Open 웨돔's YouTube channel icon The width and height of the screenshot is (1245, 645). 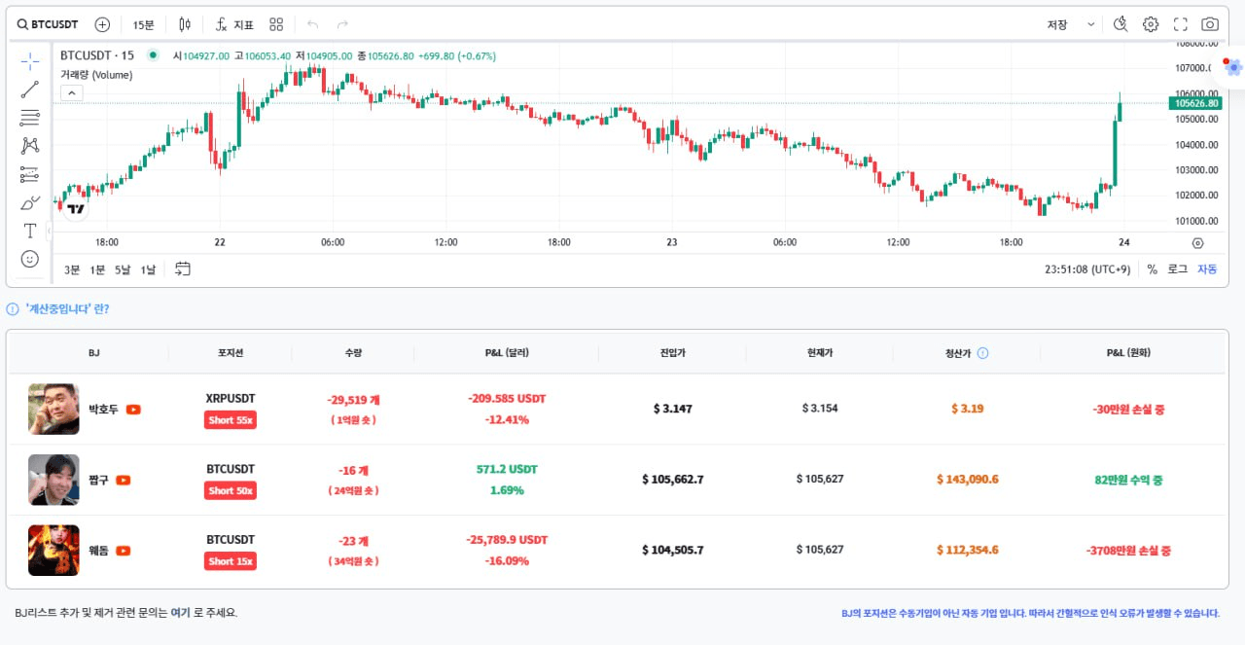[124, 551]
